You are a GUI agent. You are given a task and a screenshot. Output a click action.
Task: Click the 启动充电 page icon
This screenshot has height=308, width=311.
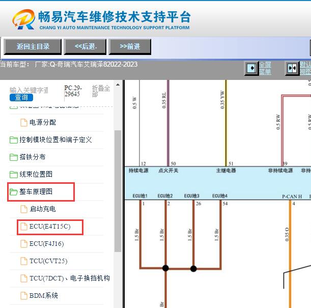24,209
